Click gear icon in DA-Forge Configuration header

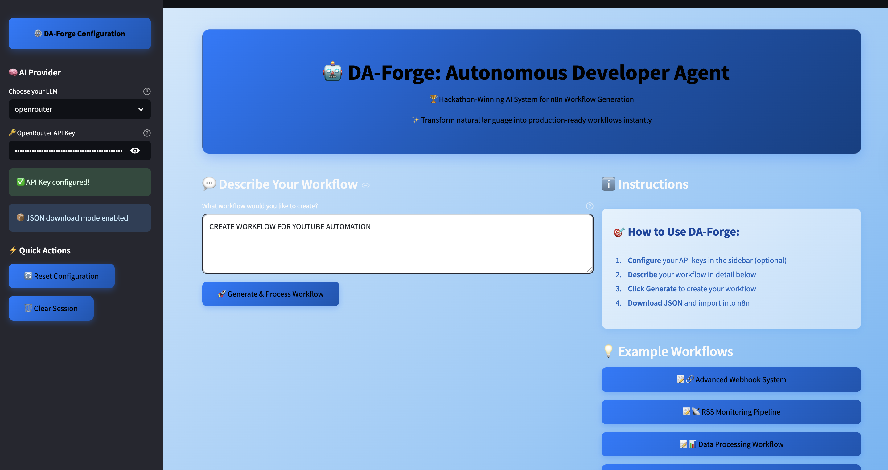point(38,33)
